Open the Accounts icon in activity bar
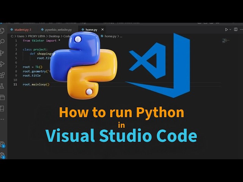Viewport: 243px width, 182px height. [2, 145]
